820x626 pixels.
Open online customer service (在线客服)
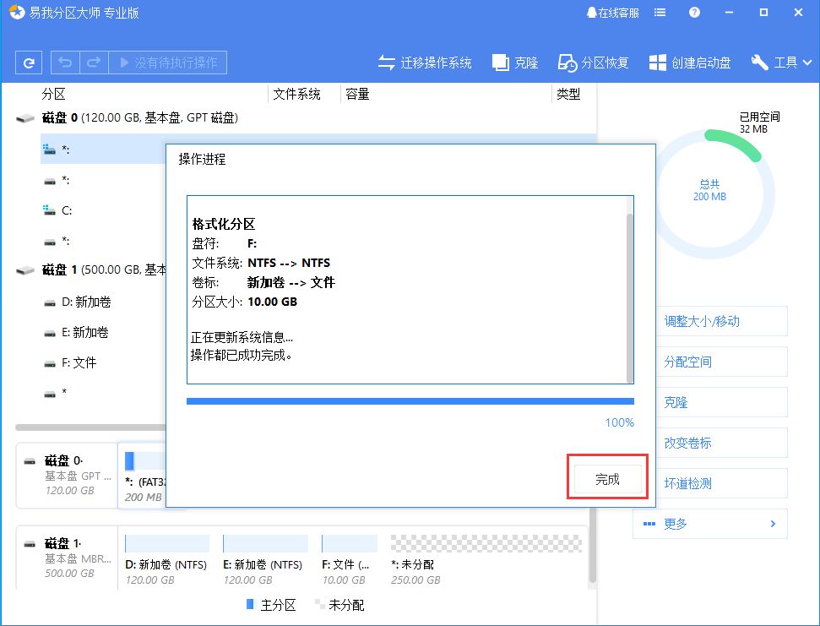612,13
